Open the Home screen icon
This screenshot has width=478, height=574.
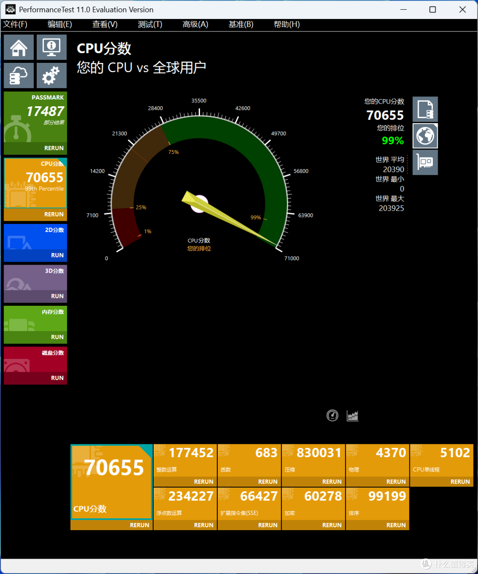[x=19, y=47]
